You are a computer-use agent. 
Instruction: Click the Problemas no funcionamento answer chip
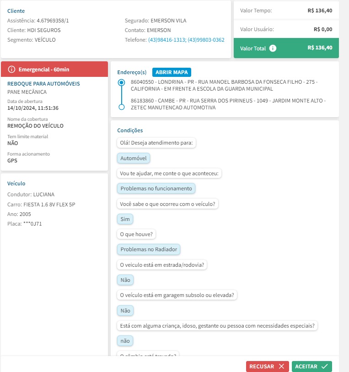tap(156, 189)
